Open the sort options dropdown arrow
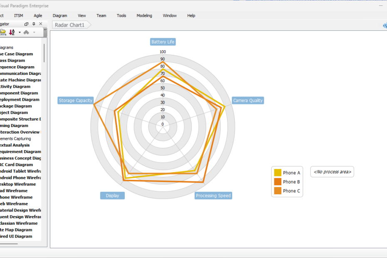The width and height of the screenshot is (387, 258). pyautogui.click(x=20, y=32)
